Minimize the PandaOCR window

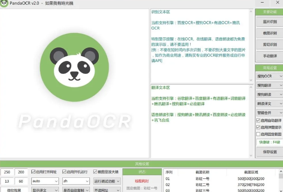tap(262, 3)
